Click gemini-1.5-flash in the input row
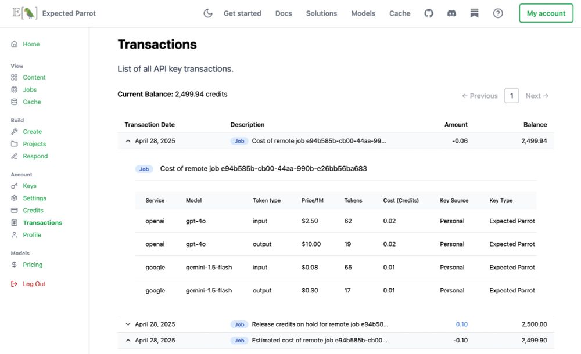This screenshot has width=581, height=354. click(x=209, y=268)
